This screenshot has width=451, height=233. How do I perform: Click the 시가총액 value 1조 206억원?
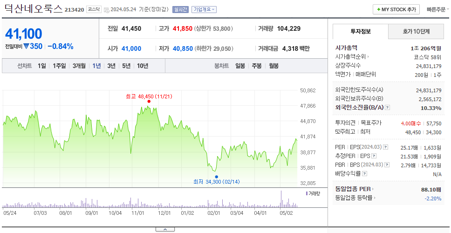click(x=426, y=48)
